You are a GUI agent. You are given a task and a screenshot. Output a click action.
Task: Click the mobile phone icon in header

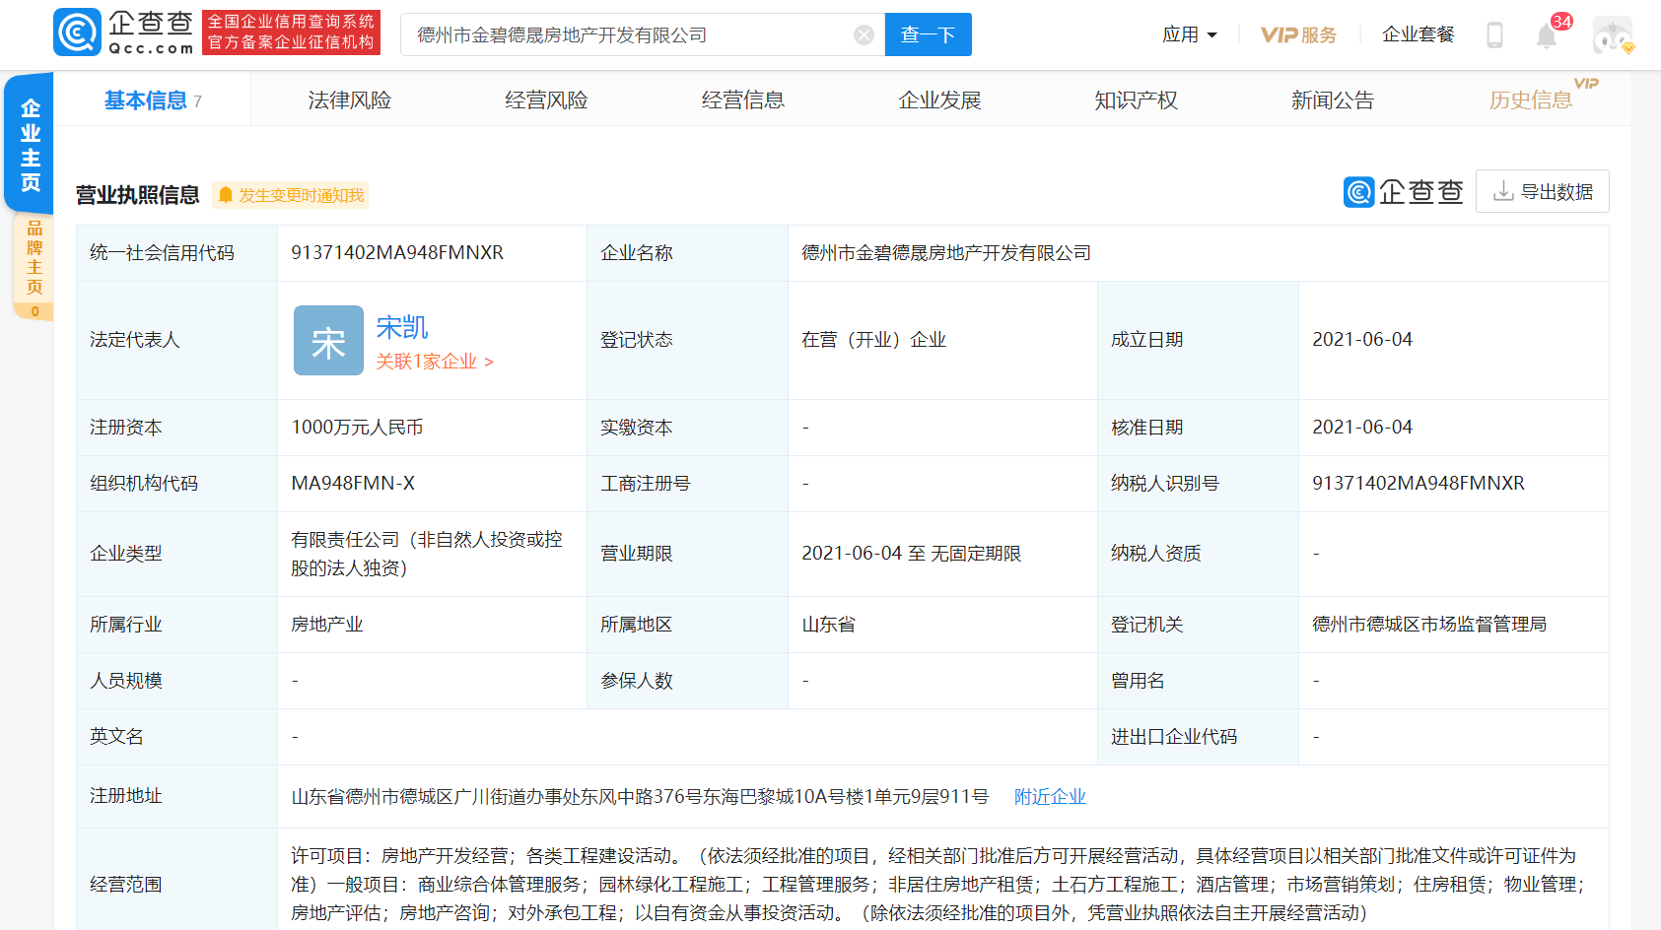[1494, 34]
